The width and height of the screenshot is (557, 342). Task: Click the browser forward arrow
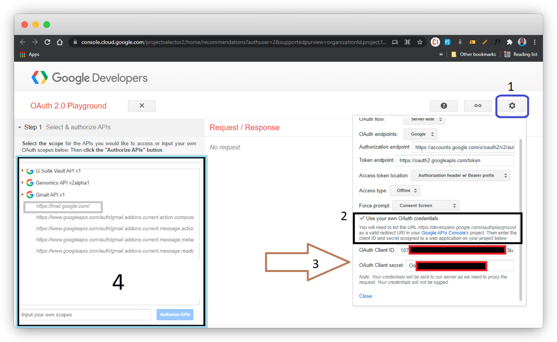35,42
